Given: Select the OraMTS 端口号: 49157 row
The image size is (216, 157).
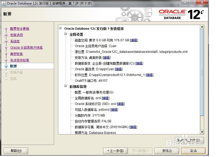Looking at the screenshot, I should 91,81.
